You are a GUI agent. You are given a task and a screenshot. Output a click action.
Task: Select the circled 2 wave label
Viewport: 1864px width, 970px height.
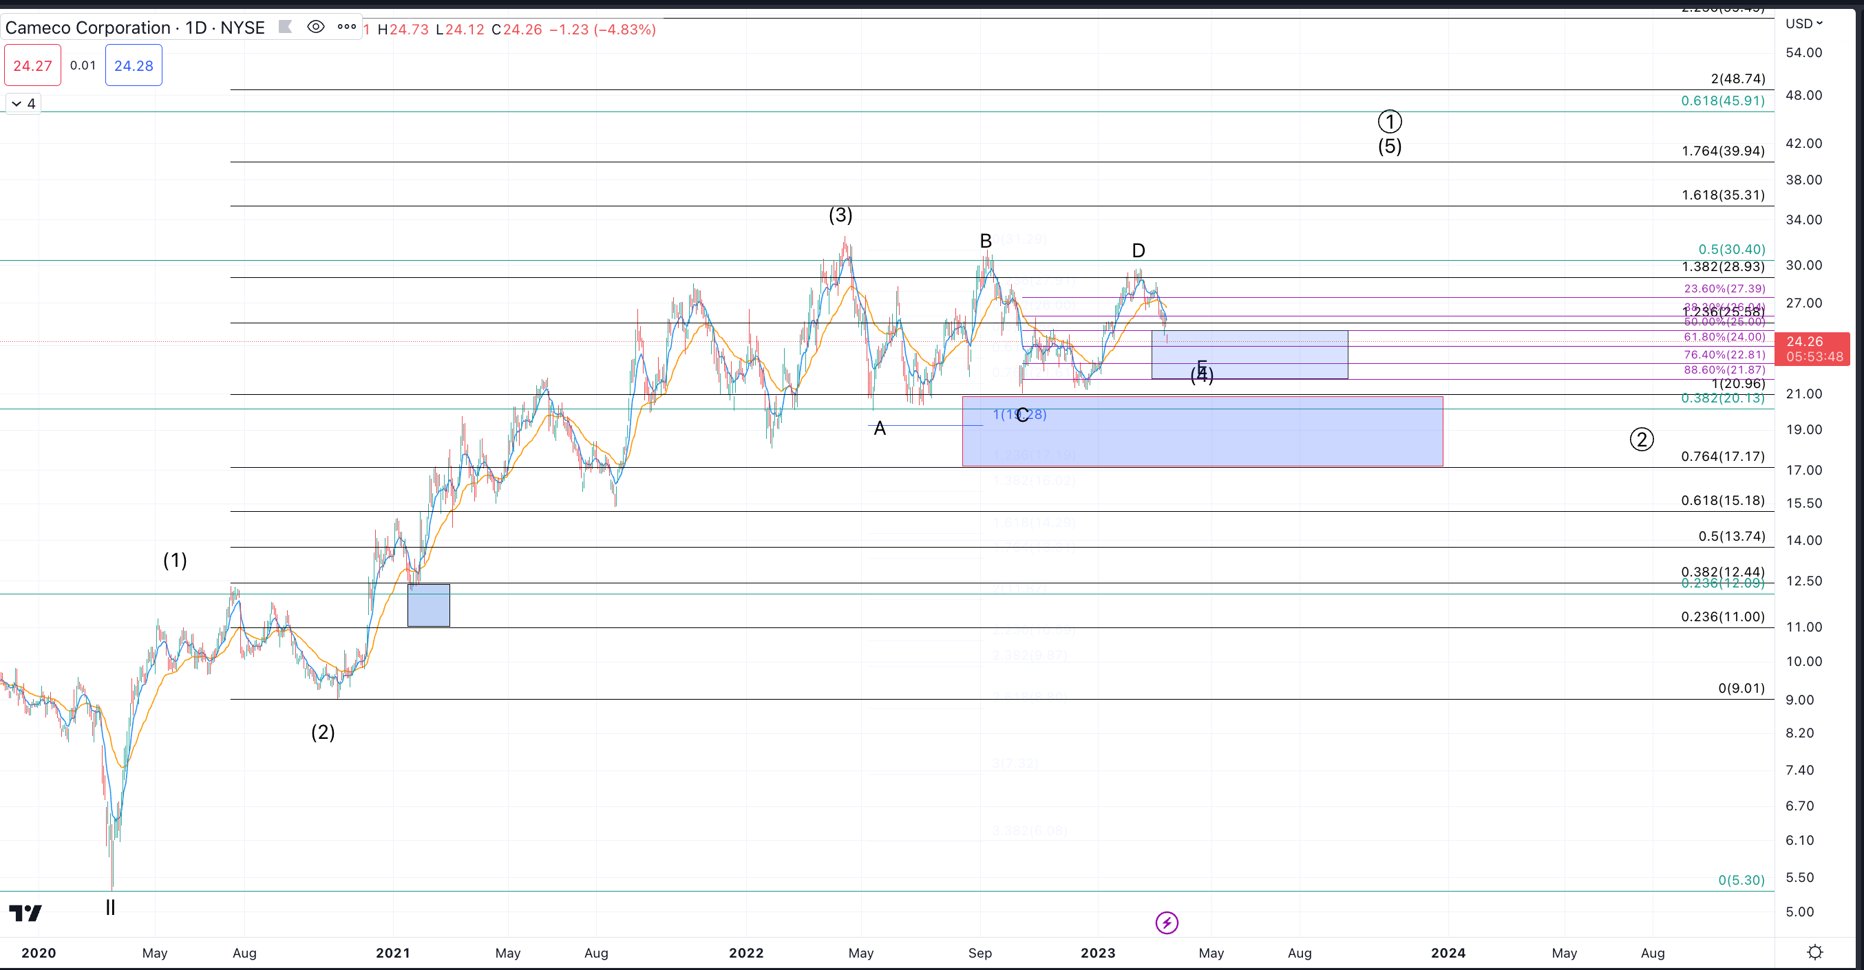(x=1641, y=439)
